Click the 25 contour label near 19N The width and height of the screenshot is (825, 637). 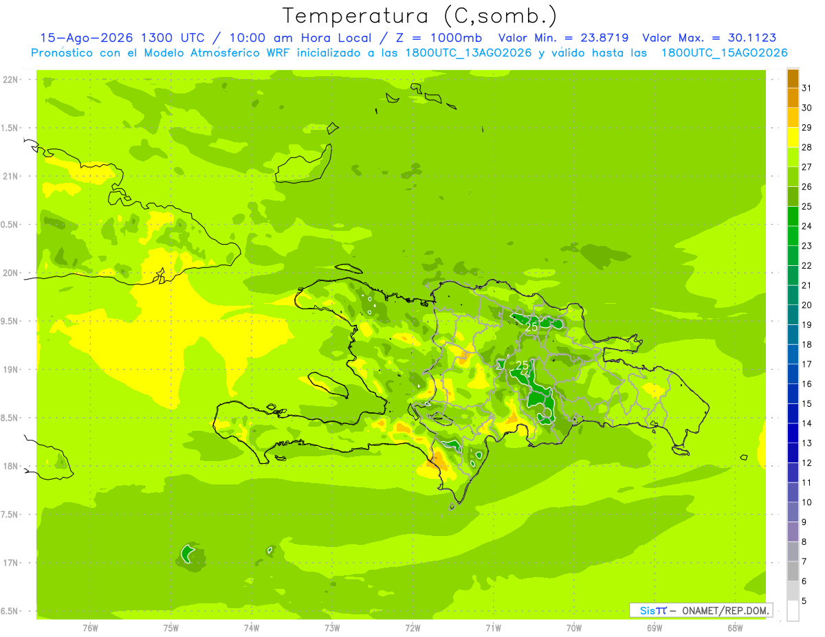tap(522, 365)
